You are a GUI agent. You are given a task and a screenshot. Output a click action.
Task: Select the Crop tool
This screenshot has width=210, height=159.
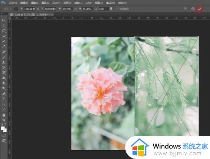point(4,41)
